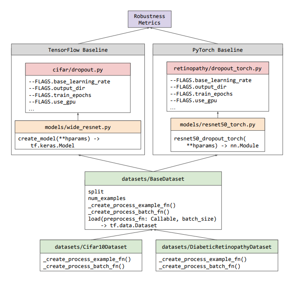The width and height of the screenshot is (298, 282).
Task: Click --FLAGS.base_learning_rate under cifar/dropout.py
Action: click(x=70, y=82)
